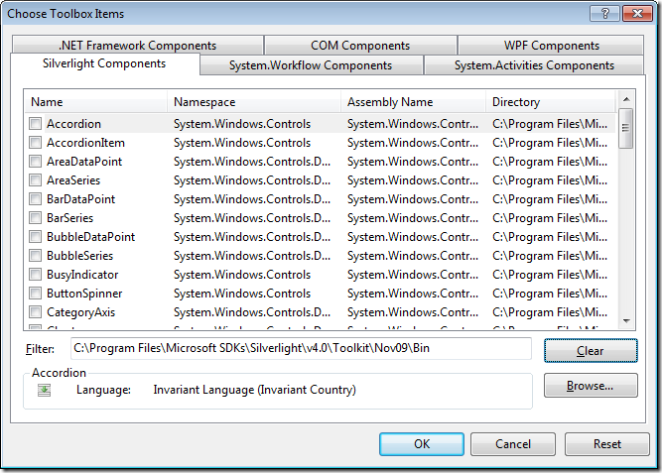
Task: Select the AreaSeries row name
Action: click(73, 180)
